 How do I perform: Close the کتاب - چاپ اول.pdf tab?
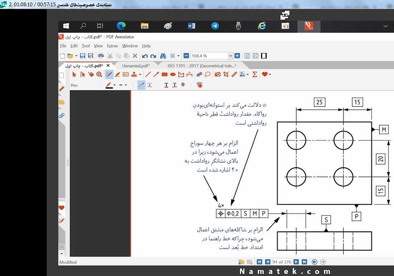(108, 65)
